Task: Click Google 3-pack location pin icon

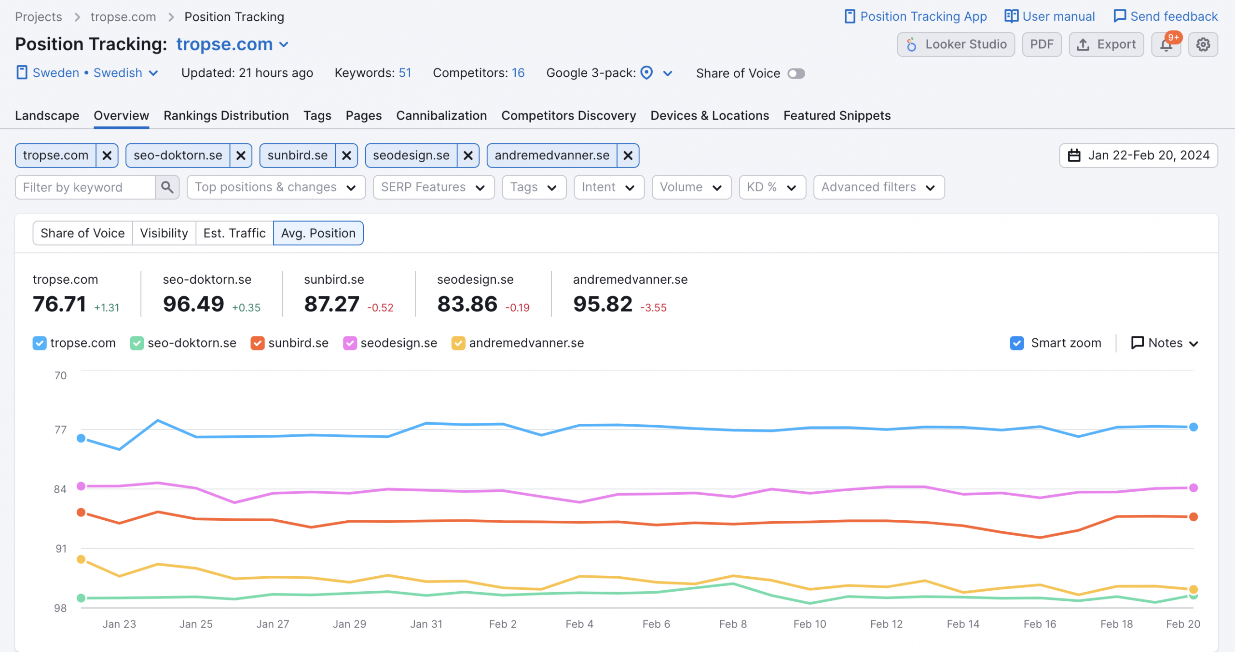Action: (646, 73)
